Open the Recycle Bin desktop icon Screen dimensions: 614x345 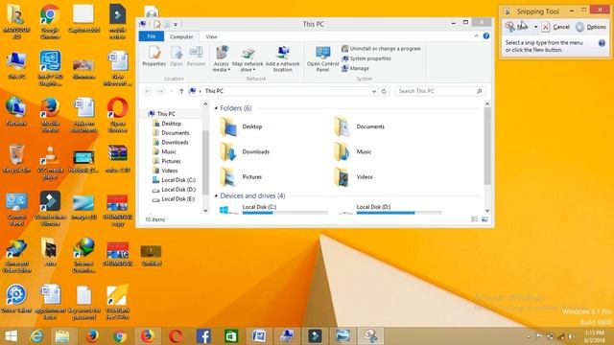point(16,159)
